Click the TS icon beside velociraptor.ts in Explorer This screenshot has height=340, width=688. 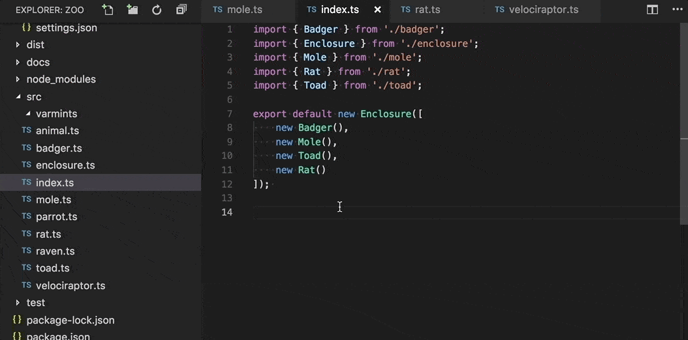[26, 285]
